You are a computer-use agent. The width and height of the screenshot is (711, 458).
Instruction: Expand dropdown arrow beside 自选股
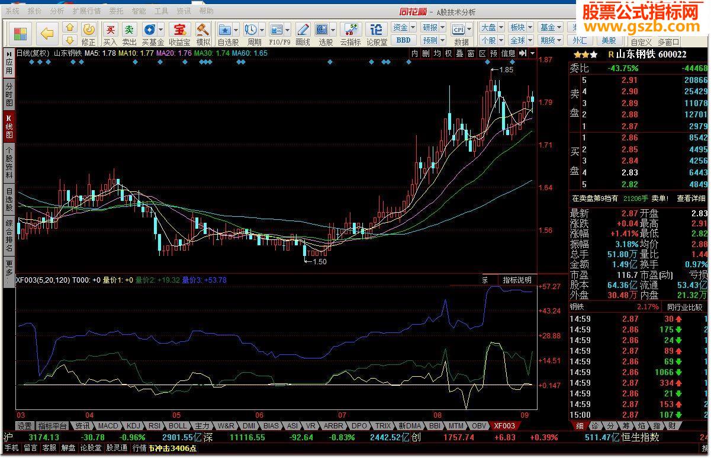pos(236,30)
